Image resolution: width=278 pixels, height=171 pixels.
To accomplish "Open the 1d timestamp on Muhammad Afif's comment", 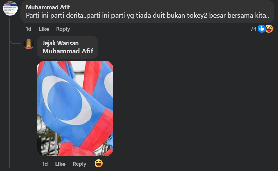I will click(29, 29).
